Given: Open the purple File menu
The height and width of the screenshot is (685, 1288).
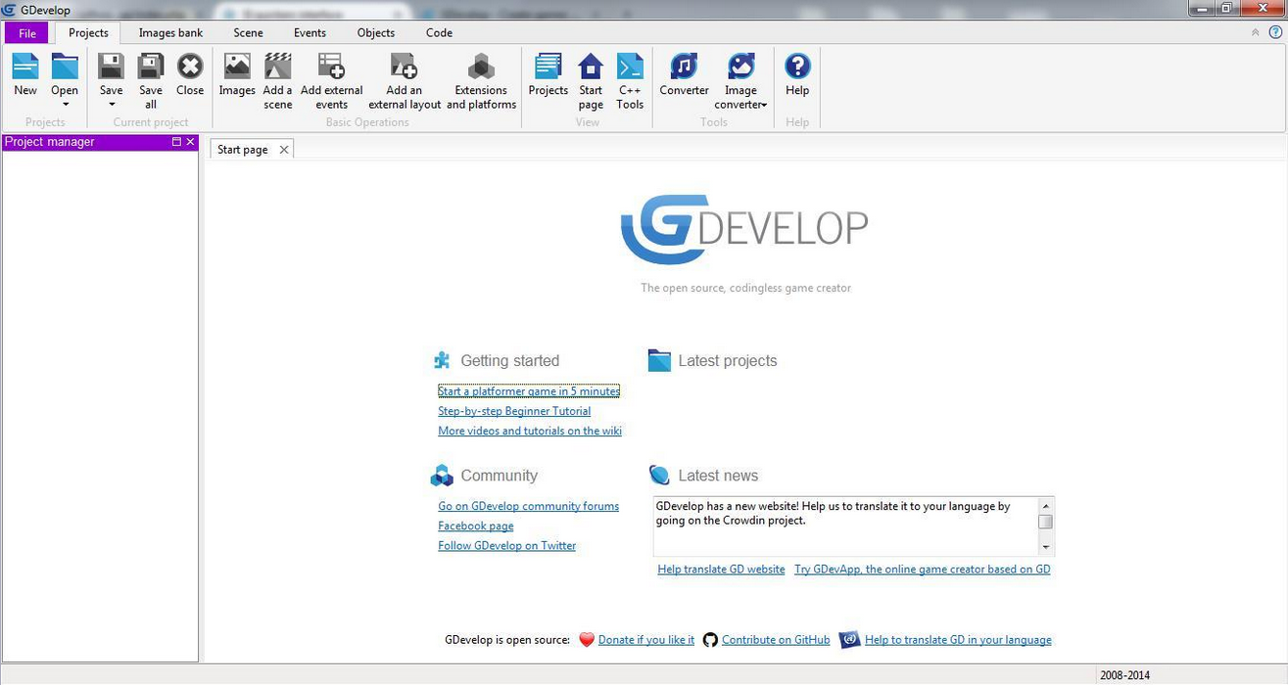Looking at the screenshot, I should (x=26, y=33).
